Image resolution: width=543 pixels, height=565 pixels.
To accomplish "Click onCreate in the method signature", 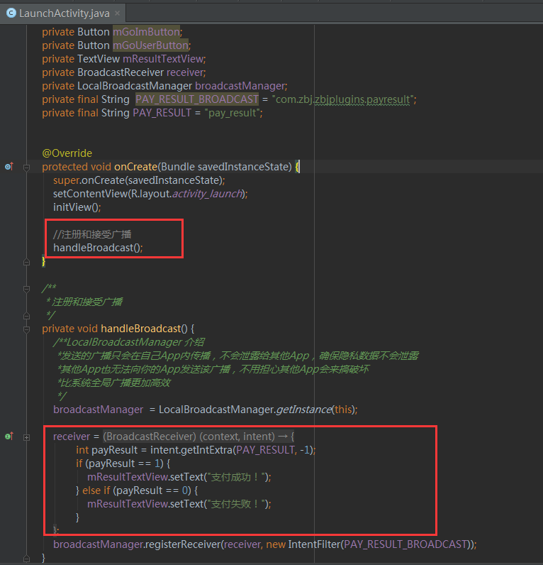I will pos(135,167).
